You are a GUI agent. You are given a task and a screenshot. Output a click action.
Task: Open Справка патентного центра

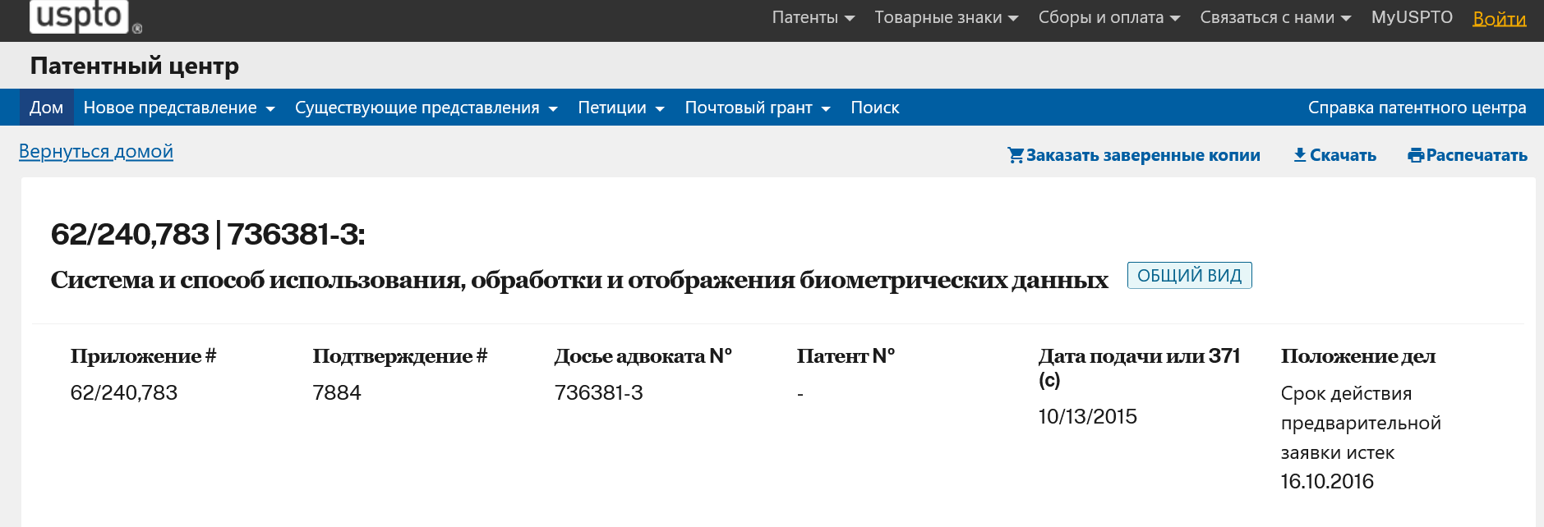[1417, 108]
